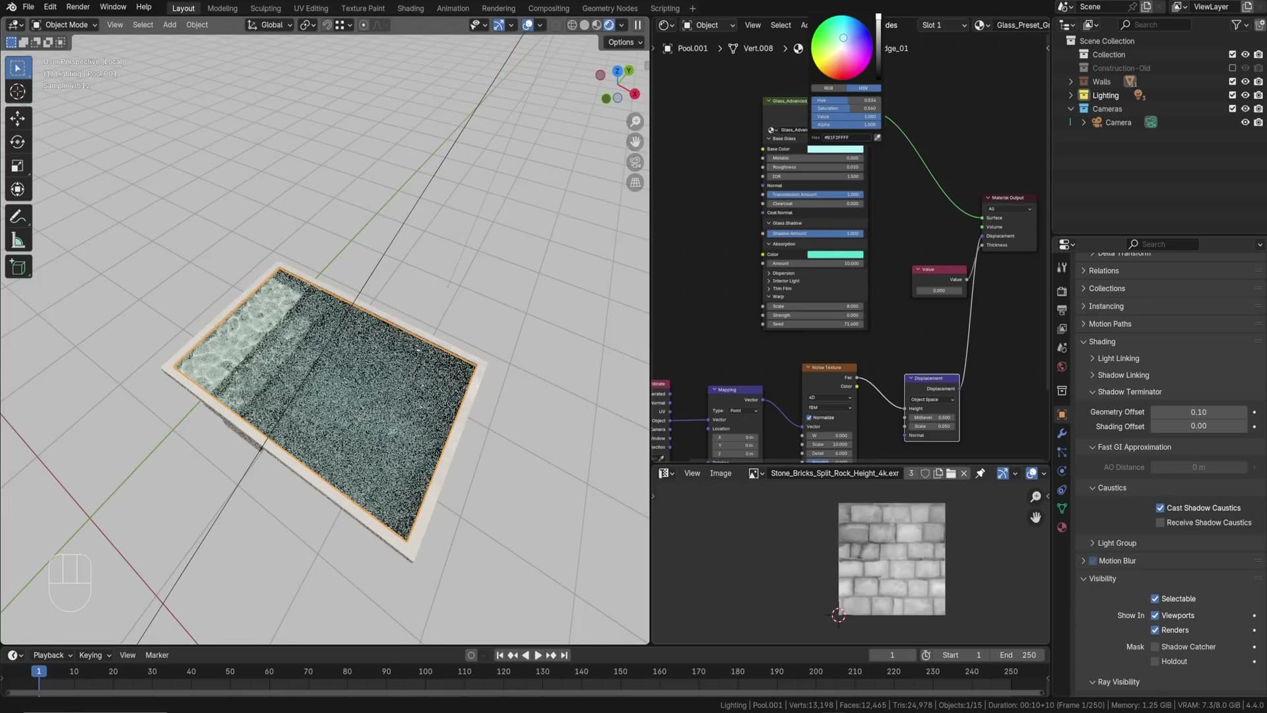Click the Base Color swatch in glass node
The height and width of the screenshot is (713, 1267).
coord(835,149)
